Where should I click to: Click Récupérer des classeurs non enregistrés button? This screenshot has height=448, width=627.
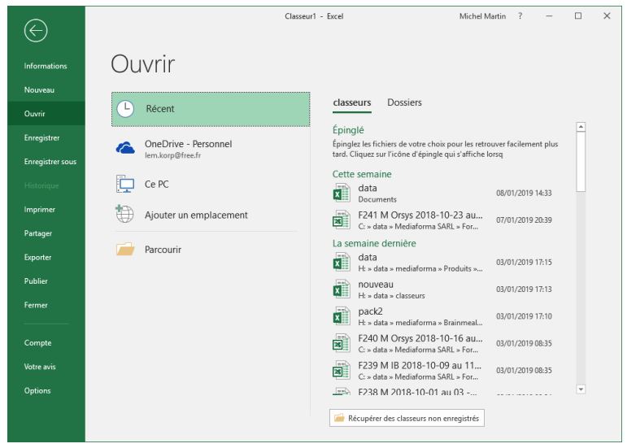point(408,418)
